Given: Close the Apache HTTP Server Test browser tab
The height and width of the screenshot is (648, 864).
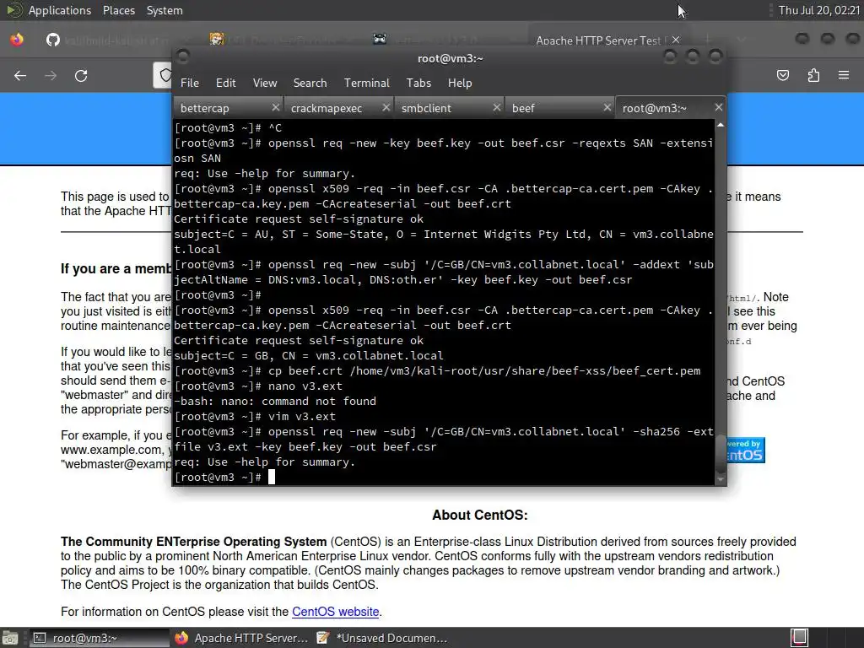Looking at the screenshot, I should 676,40.
